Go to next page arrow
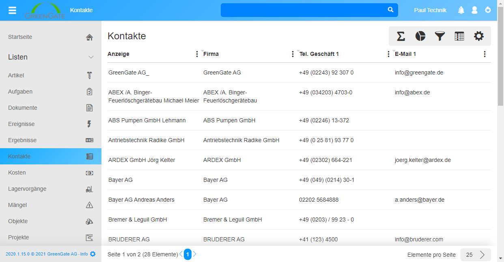The height and width of the screenshot is (262, 504). (x=195, y=254)
